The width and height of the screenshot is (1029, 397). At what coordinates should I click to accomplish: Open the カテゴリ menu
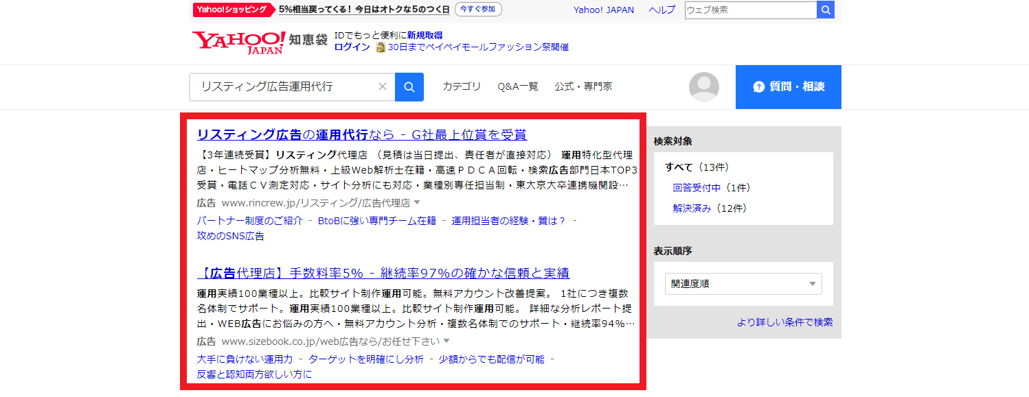click(462, 86)
